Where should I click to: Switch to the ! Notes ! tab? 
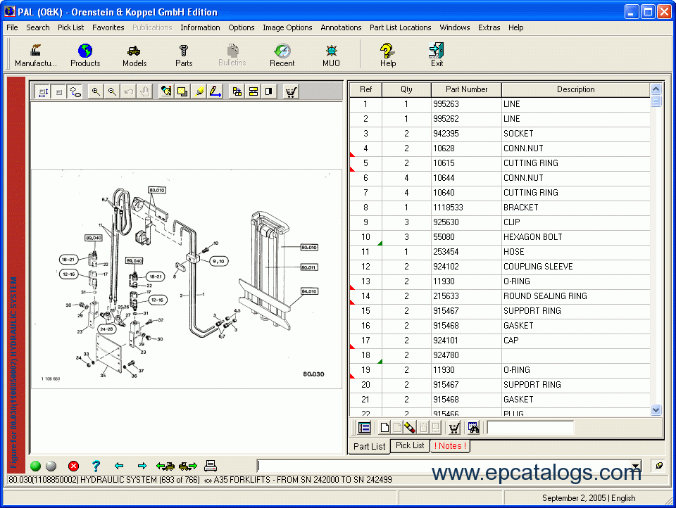[450, 446]
